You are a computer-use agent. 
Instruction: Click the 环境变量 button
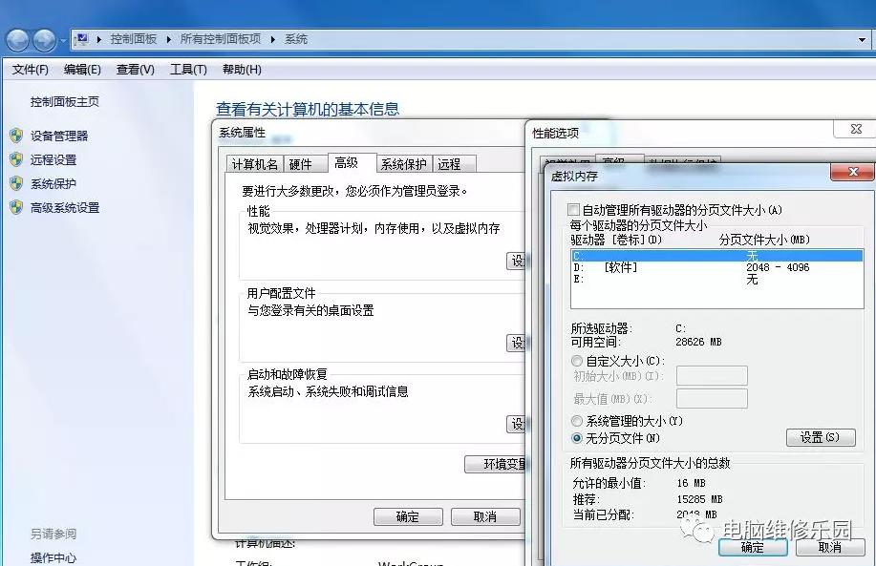[496, 467]
